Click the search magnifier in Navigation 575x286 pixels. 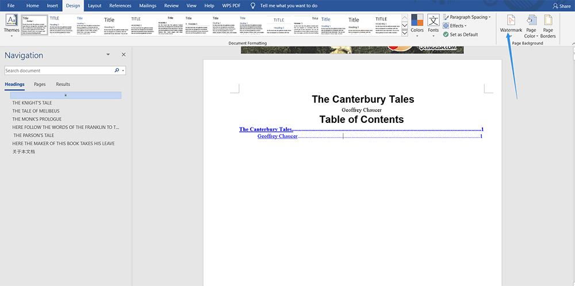pos(117,71)
